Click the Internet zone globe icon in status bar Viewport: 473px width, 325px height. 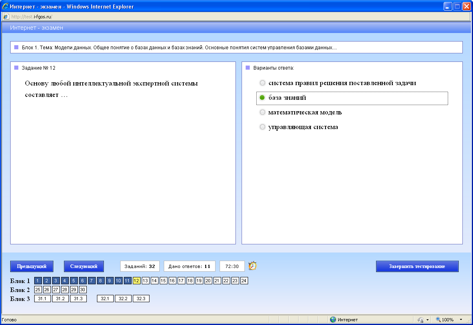pyautogui.click(x=333, y=320)
